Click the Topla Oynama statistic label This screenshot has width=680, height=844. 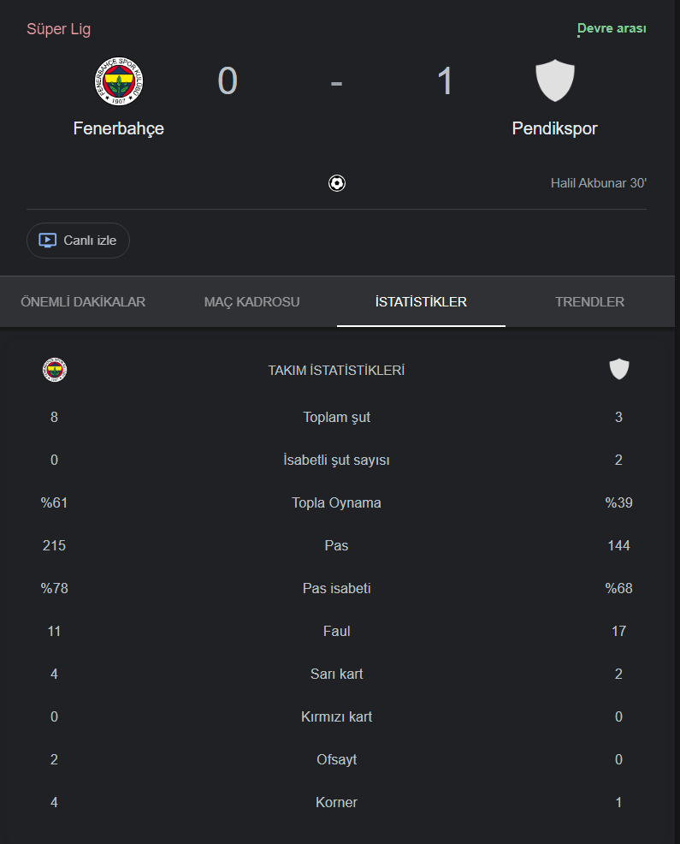pyautogui.click(x=336, y=502)
